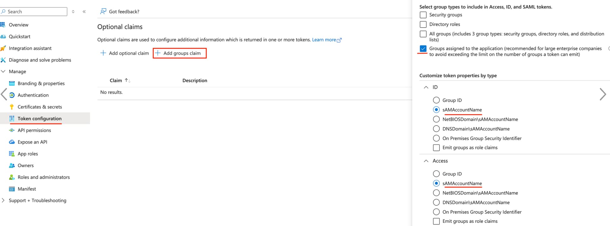Select NetBIOSDomain\sAMAccountName under ID
Image resolution: width=610 pixels, height=226 pixels.
(x=437, y=119)
